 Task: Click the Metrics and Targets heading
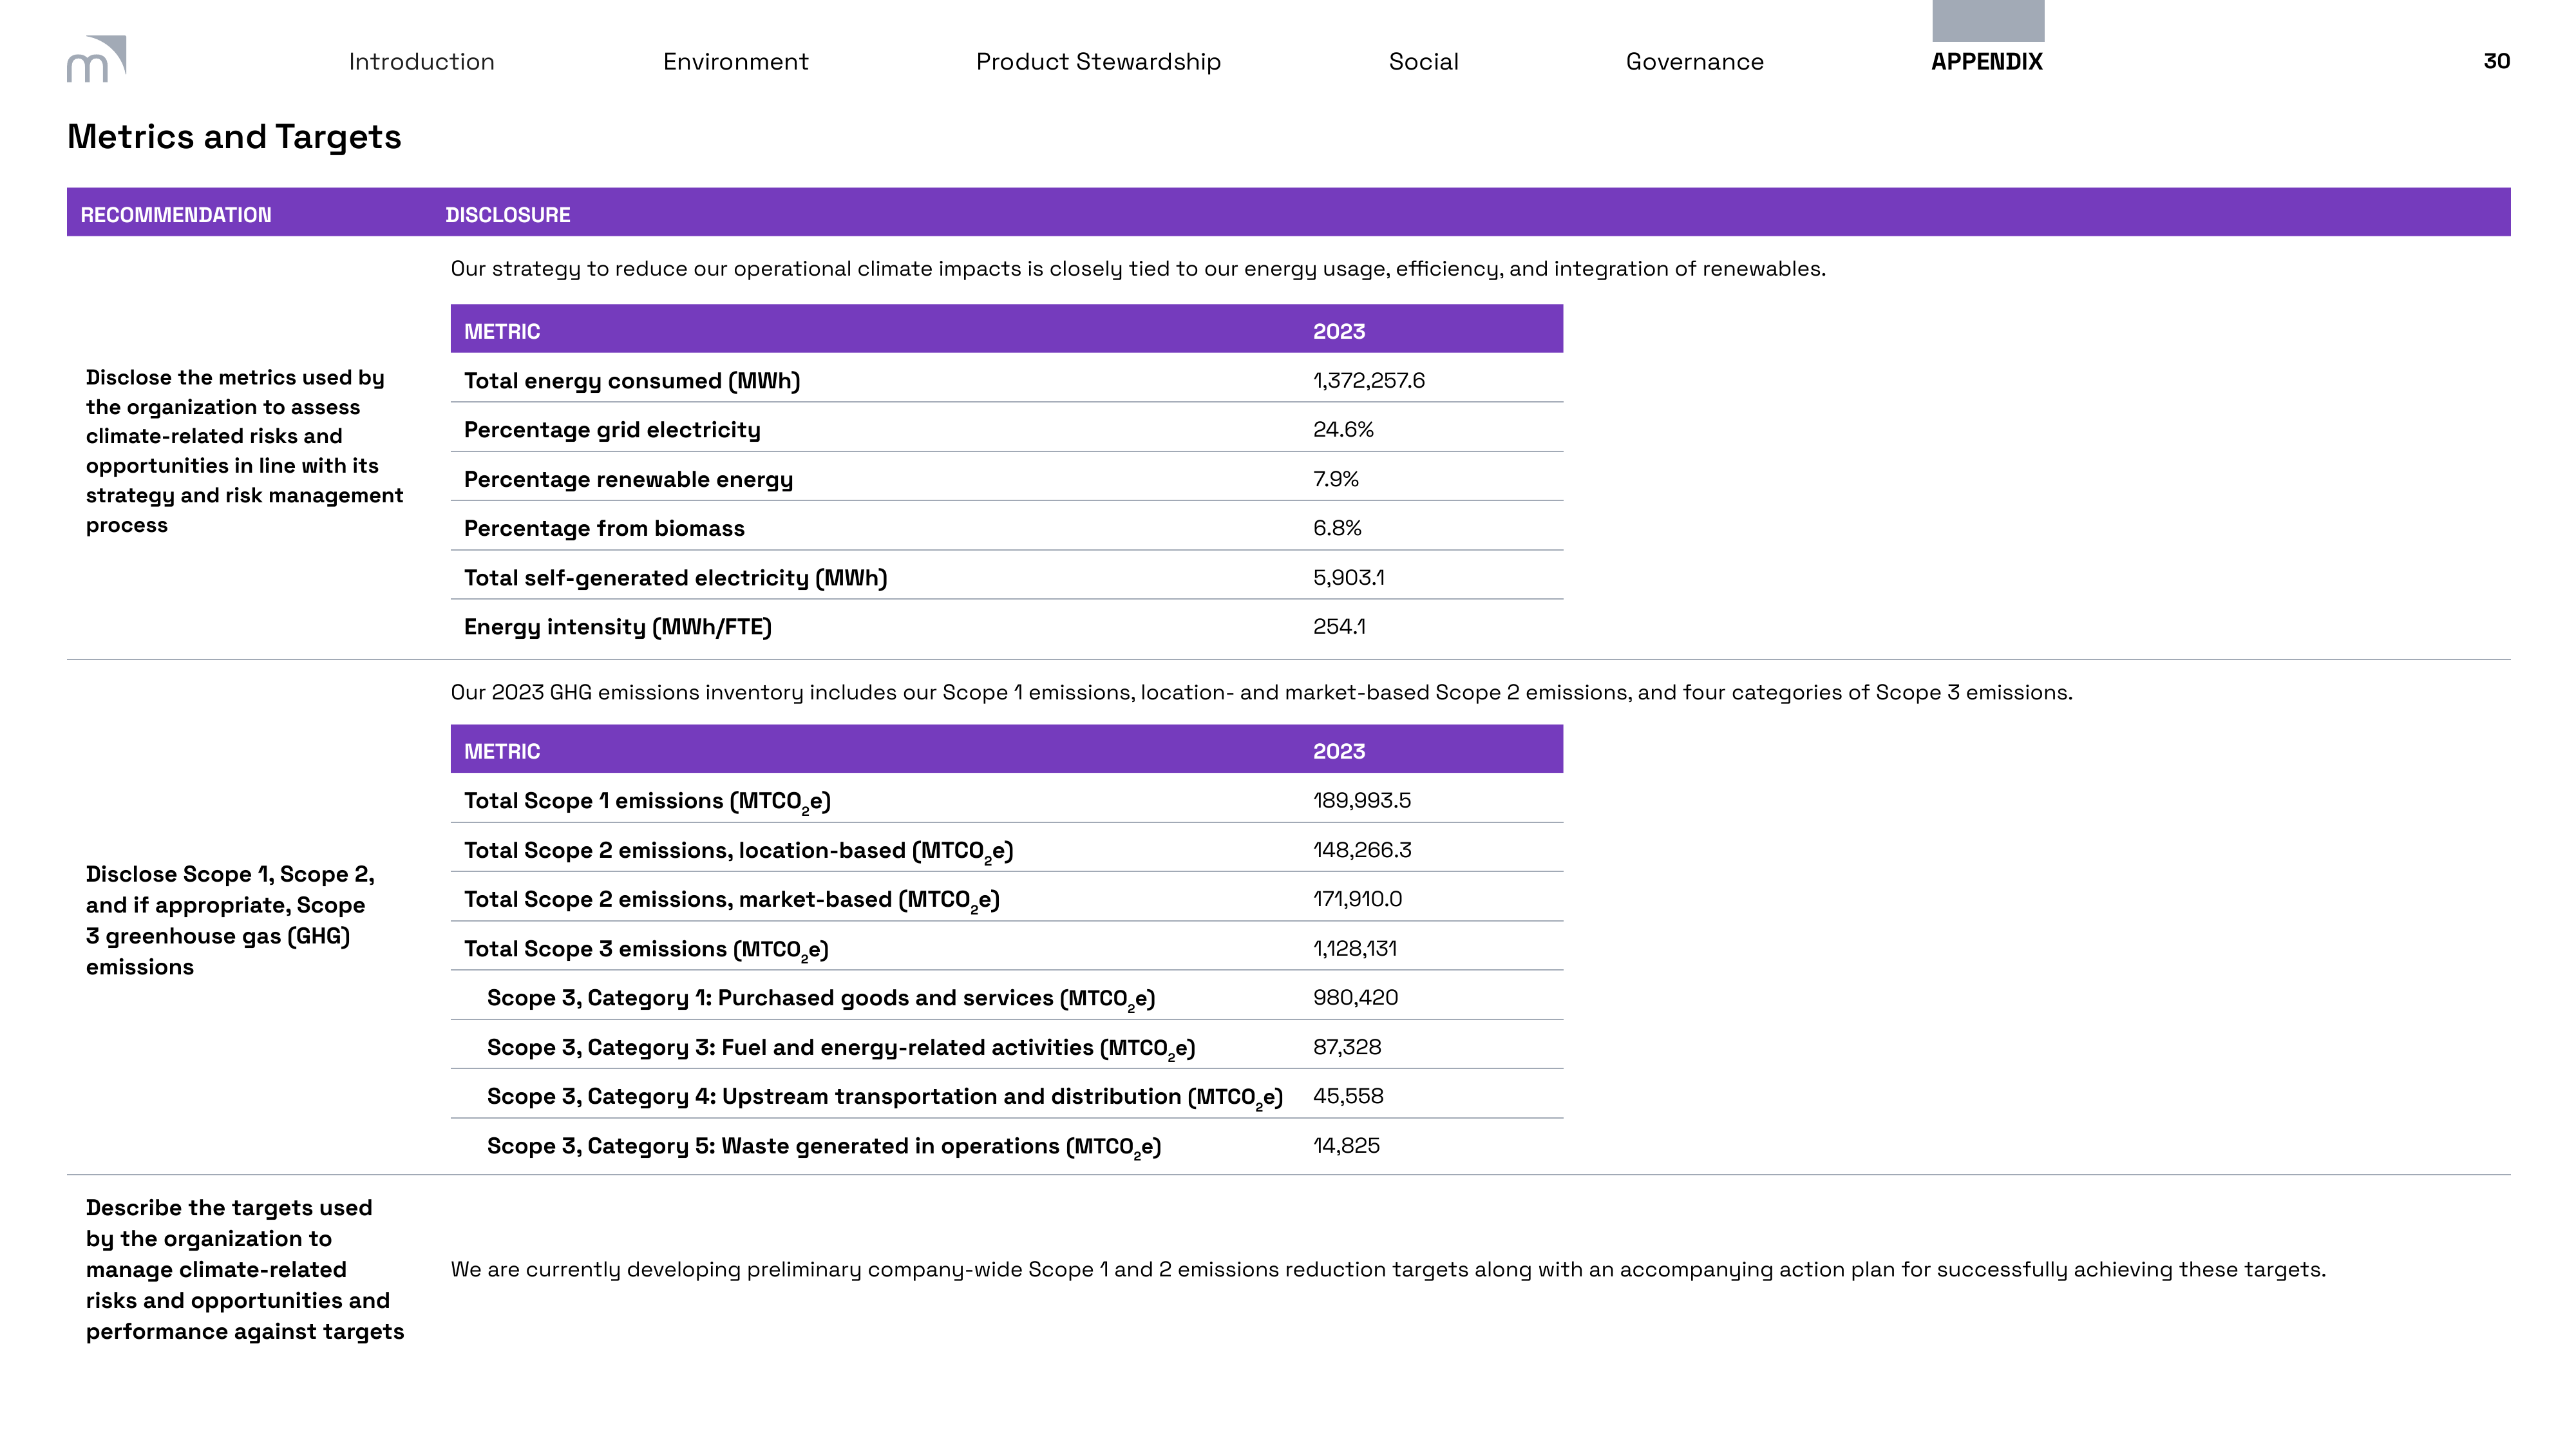pos(234,137)
